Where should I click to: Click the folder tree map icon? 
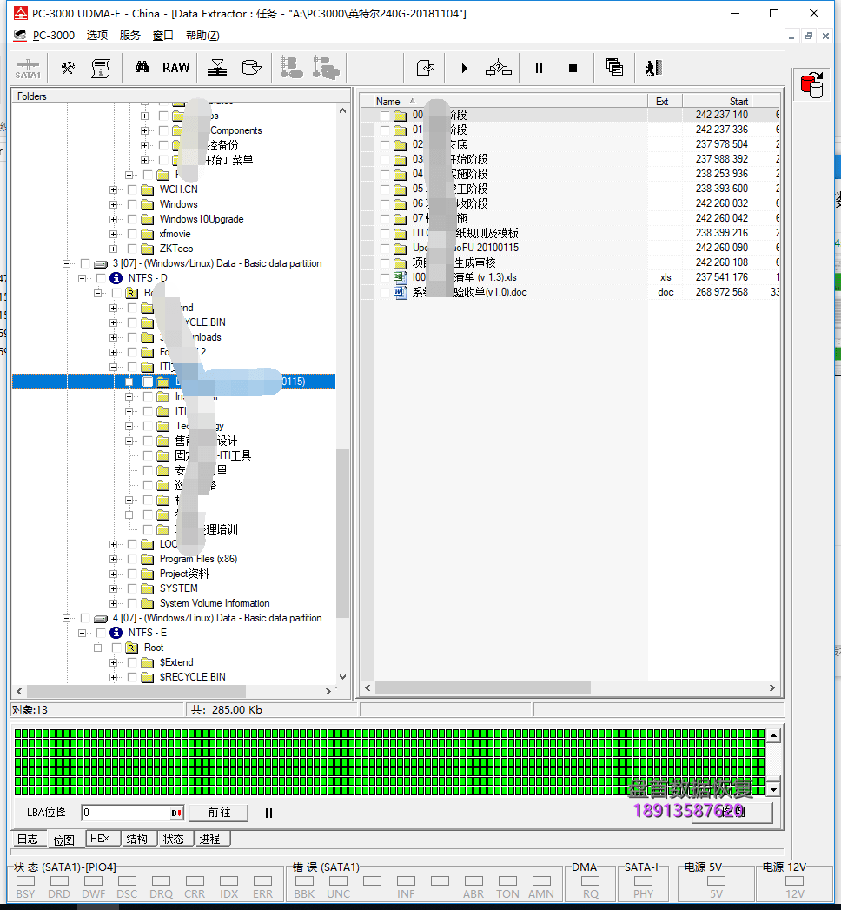(x=292, y=68)
